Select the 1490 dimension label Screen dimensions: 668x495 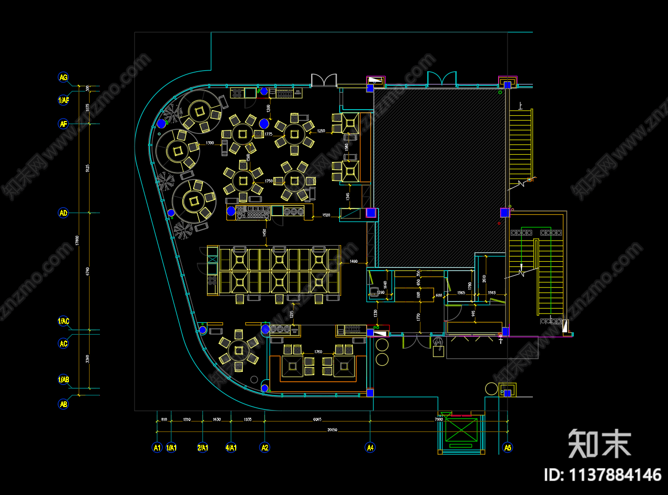(353, 262)
